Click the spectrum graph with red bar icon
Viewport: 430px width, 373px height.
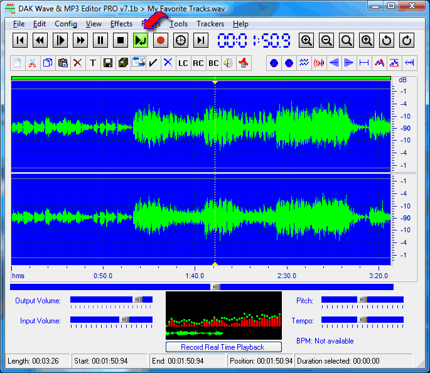pos(394,63)
